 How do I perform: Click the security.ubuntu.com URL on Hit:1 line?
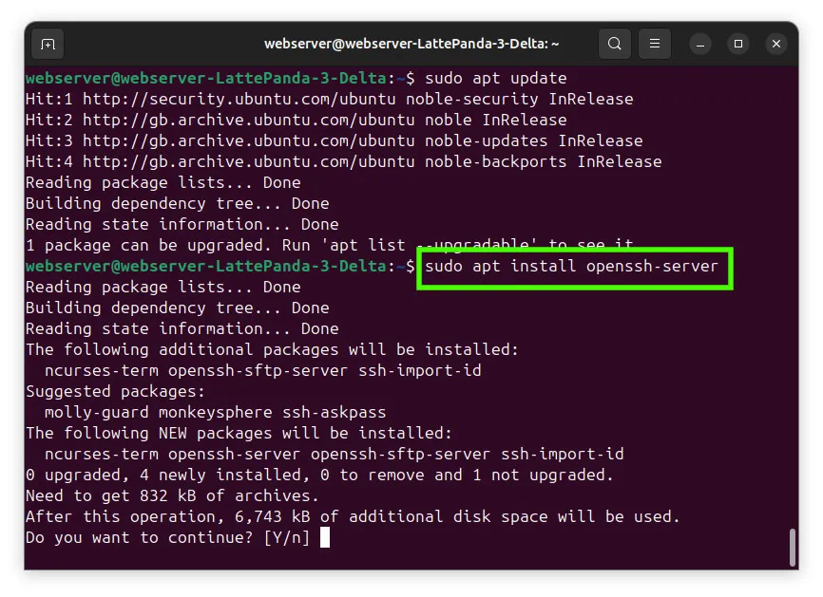click(239, 99)
